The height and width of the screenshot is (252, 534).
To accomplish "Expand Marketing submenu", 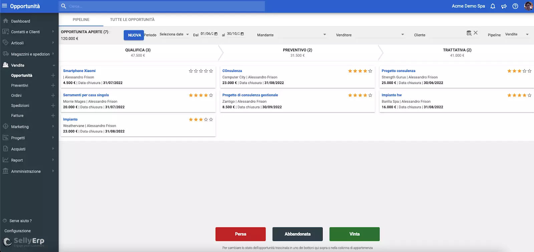I will tap(53, 126).
